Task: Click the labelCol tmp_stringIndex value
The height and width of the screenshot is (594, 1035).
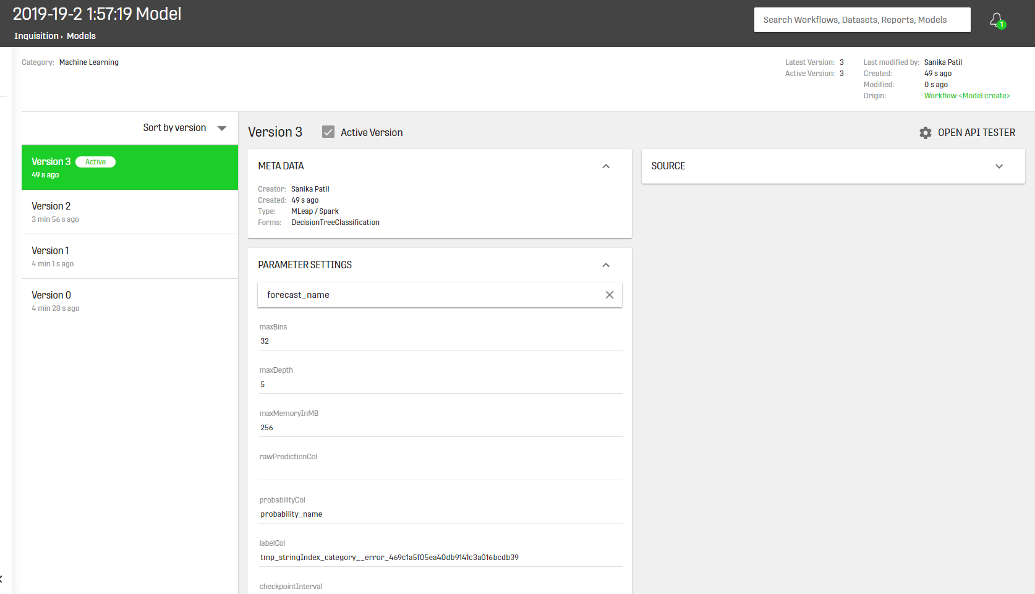Action: click(390, 558)
